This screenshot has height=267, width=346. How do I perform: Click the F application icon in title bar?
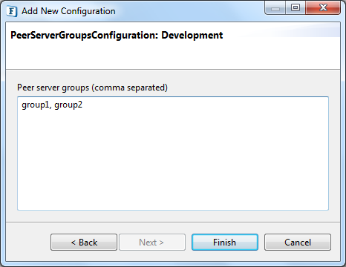click(12, 11)
